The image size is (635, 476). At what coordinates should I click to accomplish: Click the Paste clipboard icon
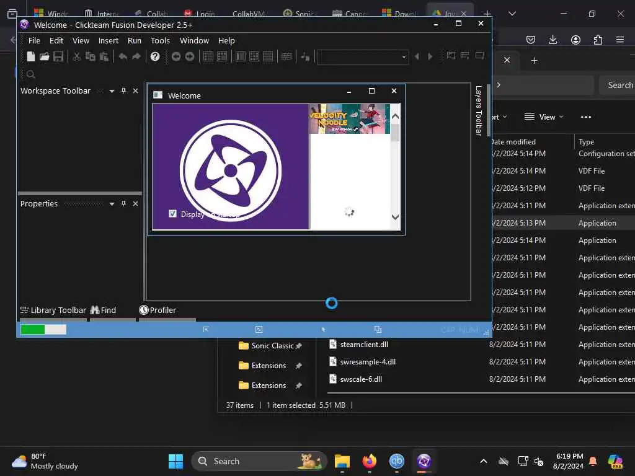pos(104,56)
